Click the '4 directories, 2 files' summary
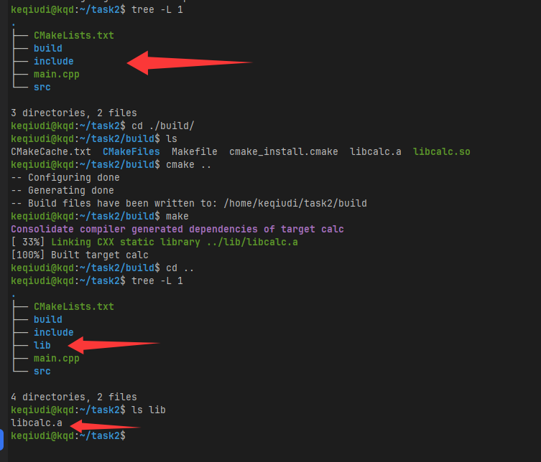Image resolution: width=541 pixels, height=462 pixels. coord(73,397)
